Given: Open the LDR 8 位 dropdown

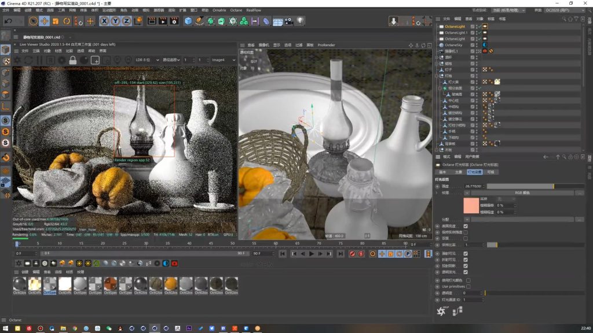Looking at the screenshot, I should pos(147,60).
